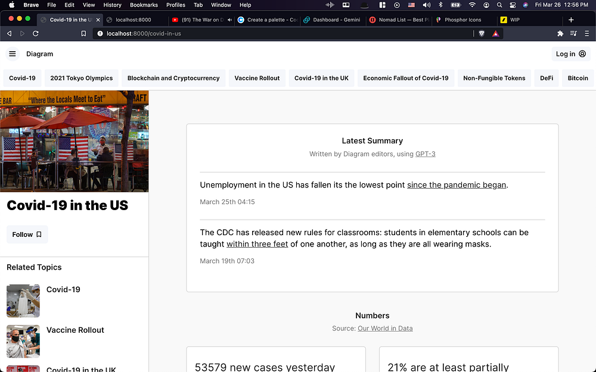Click the Diagram site title

pyautogui.click(x=39, y=54)
